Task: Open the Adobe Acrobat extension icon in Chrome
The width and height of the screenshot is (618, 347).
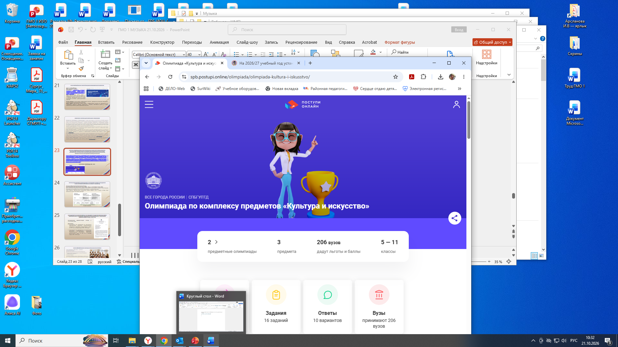Action: [x=411, y=77]
